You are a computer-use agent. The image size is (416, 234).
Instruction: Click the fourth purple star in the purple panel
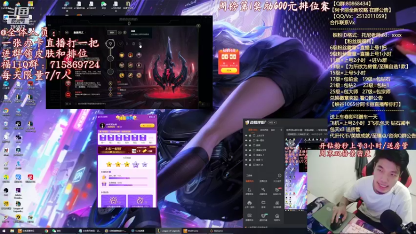click(x=136, y=164)
